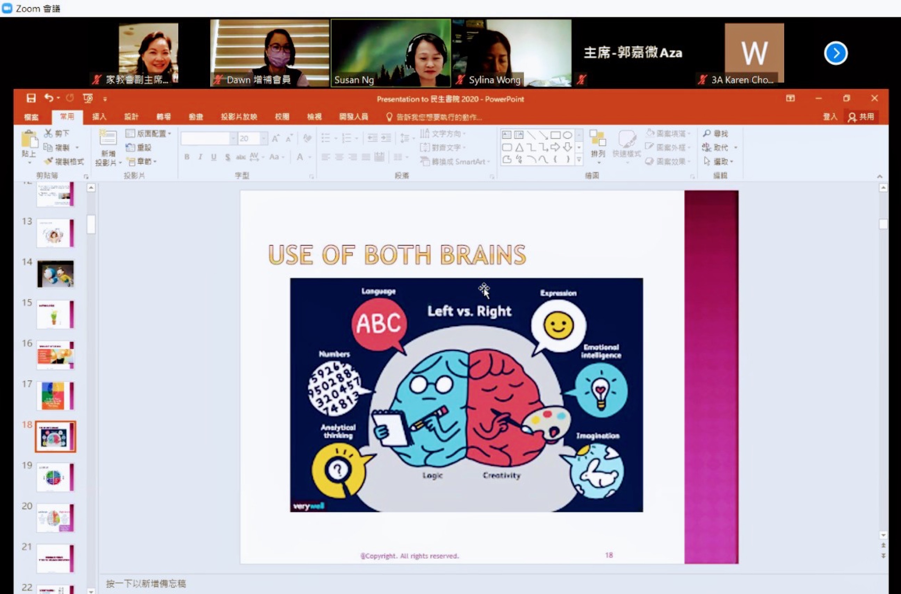
Task: Click the Decrease Indent icon
Action: 372,138
